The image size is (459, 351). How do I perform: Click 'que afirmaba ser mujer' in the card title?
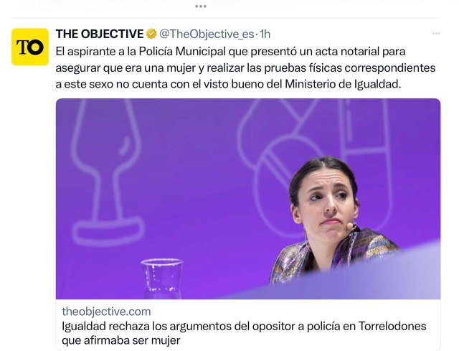(x=121, y=340)
